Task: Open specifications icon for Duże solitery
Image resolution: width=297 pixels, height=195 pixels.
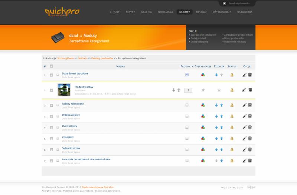Action: pyautogui.click(x=203, y=128)
